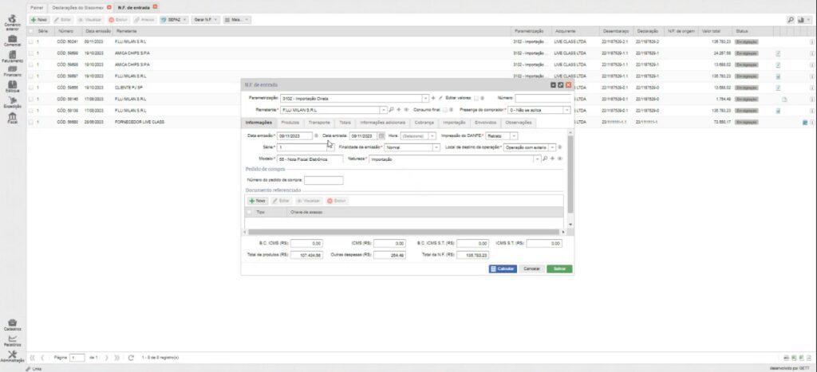
Task: Open the Impressão do DANFE dropdown
Action: [x=514, y=136]
